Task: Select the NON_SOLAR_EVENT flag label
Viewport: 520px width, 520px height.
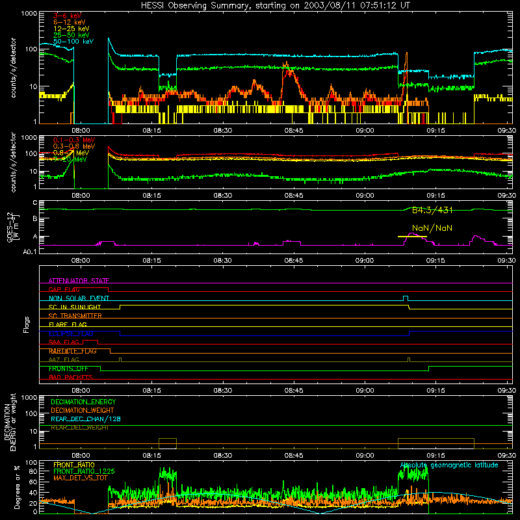Action: tap(79, 298)
